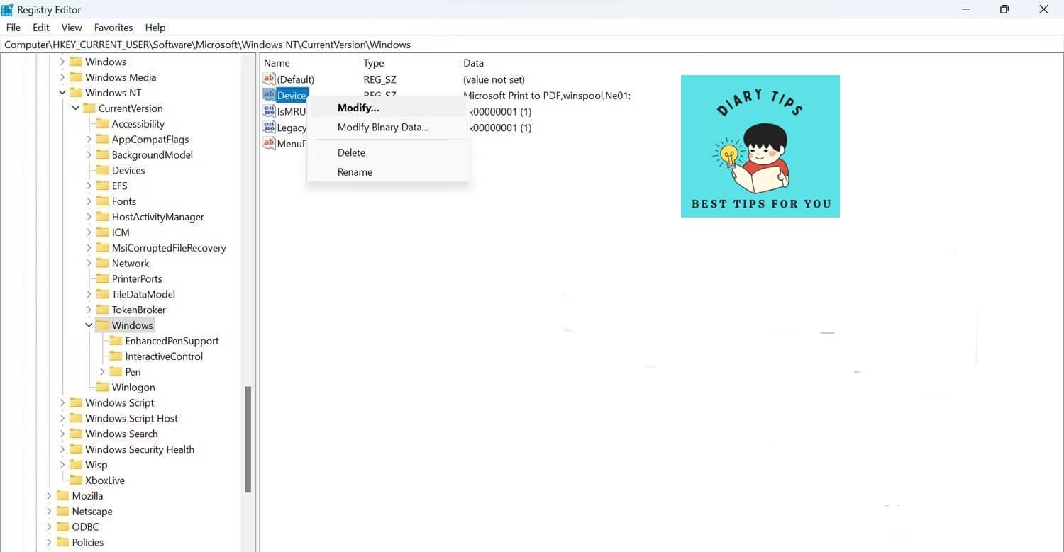
Task: Collapse the selected Windows key under CurrentVersion
Action: (x=89, y=325)
